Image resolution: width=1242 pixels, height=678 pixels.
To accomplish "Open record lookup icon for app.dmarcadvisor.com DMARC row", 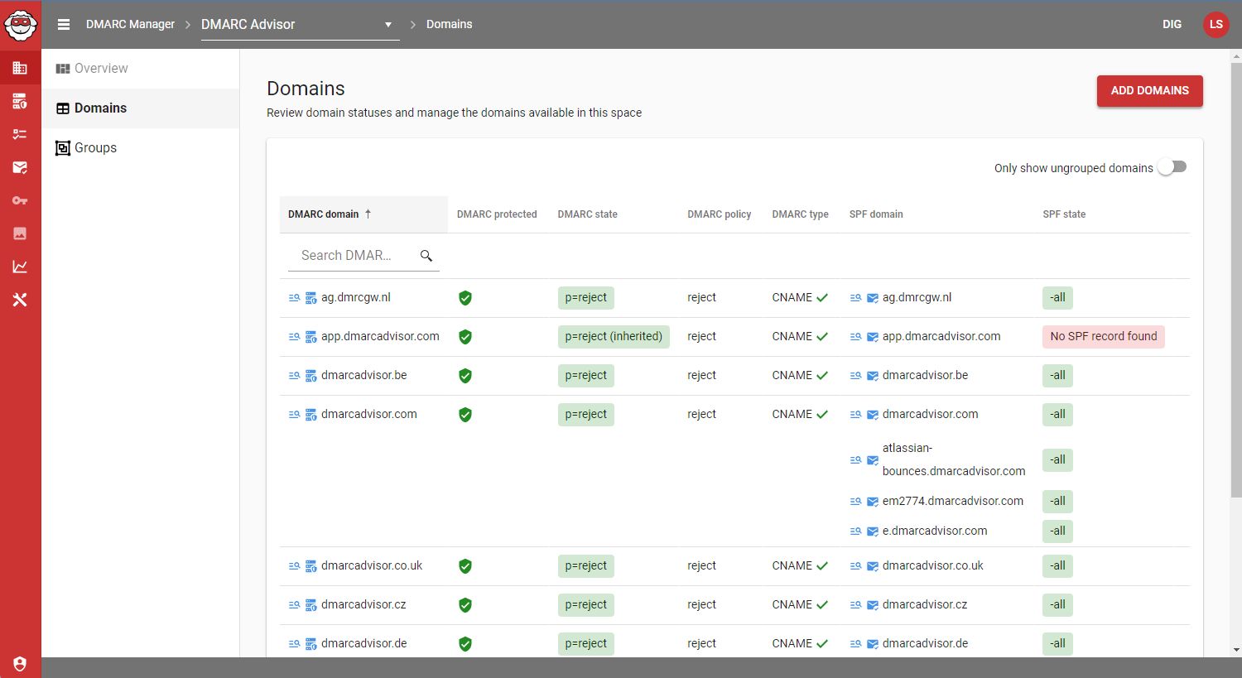I will tap(294, 337).
